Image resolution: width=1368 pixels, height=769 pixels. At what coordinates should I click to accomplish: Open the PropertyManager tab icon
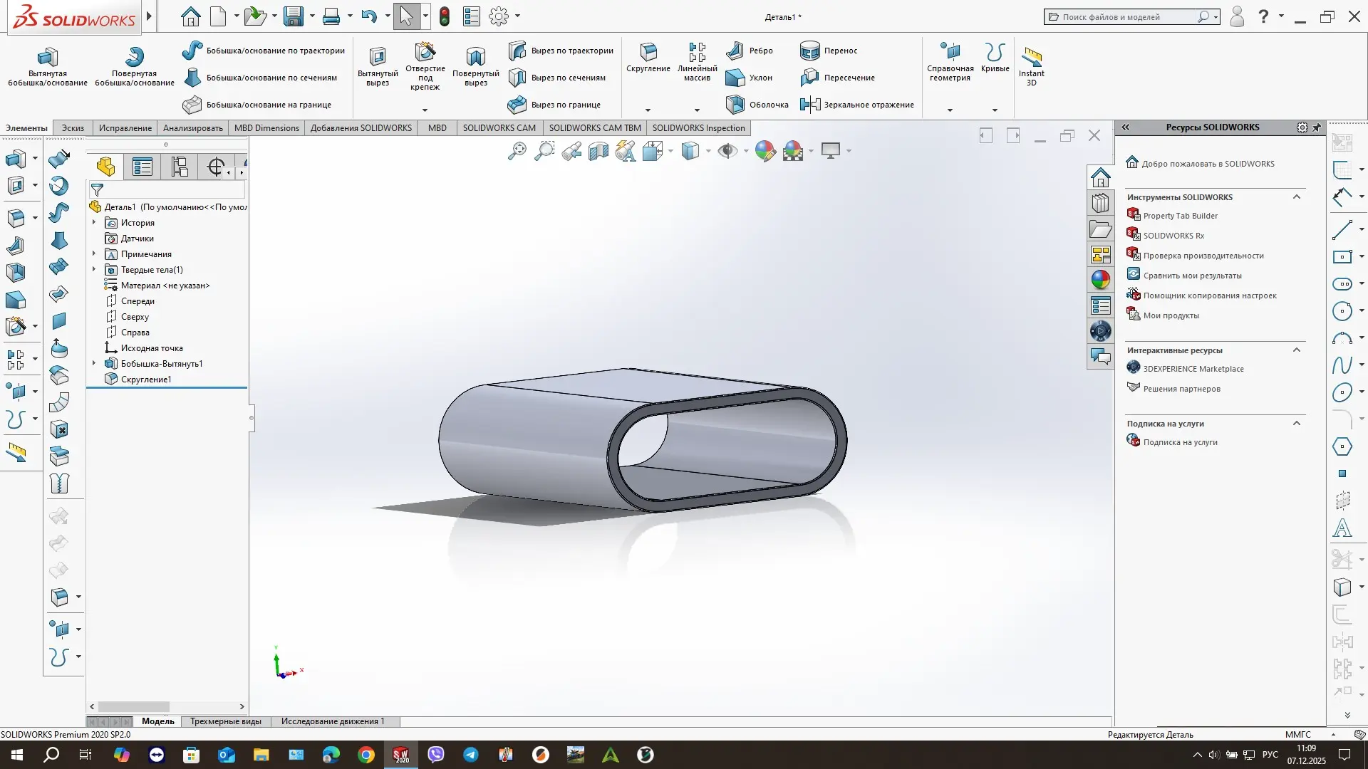coord(142,167)
